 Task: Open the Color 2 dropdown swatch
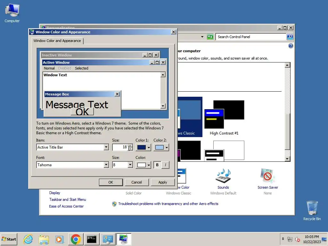point(161,147)
